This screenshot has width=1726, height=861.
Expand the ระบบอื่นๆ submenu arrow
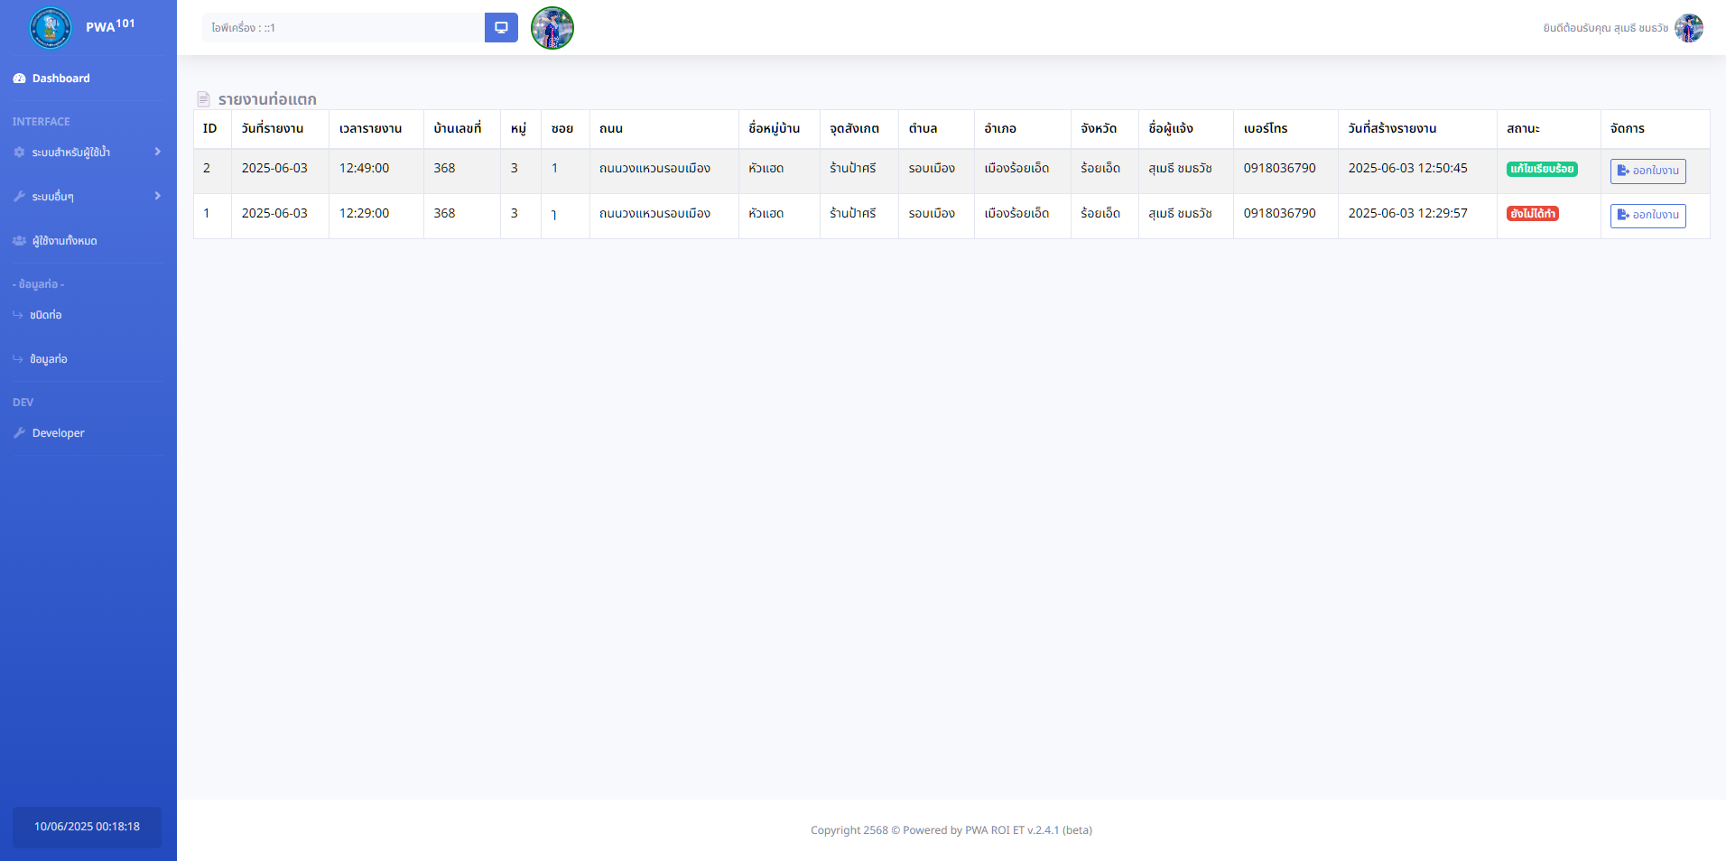158,196
